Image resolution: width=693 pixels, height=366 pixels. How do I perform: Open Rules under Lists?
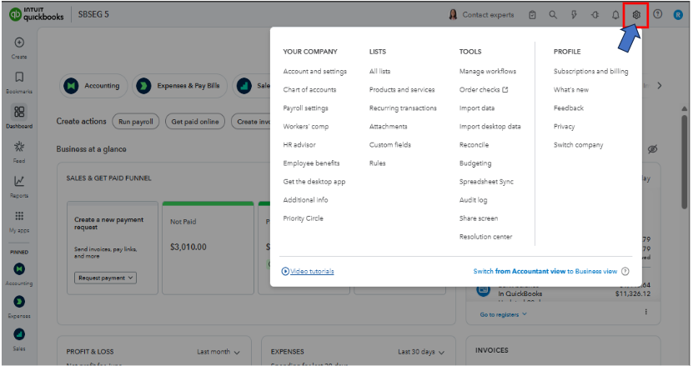377,163
